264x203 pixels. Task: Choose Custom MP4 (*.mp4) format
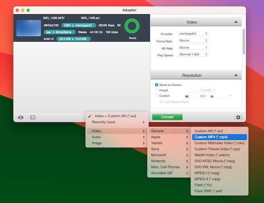pos(219,137)
